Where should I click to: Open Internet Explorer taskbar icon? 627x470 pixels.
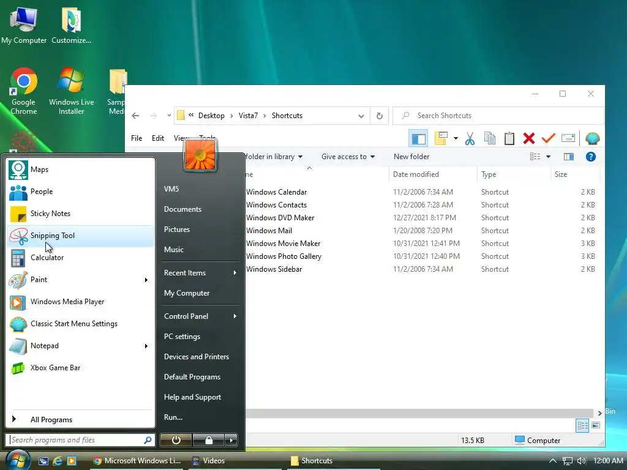pos(57,461)
